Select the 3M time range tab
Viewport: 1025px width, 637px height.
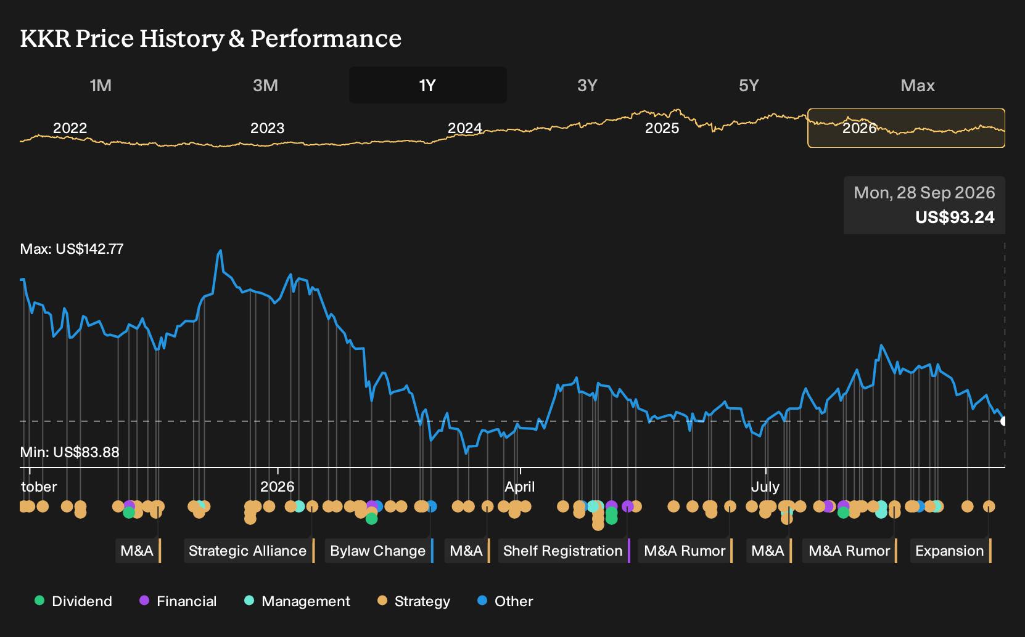(x=265, y=85)
